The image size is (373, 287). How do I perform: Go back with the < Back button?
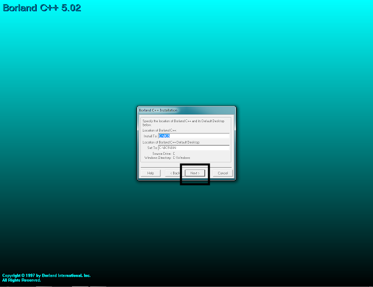click(x=174, y=173)
